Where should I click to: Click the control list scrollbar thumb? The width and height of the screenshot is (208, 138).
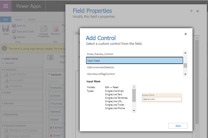[185, 65]
